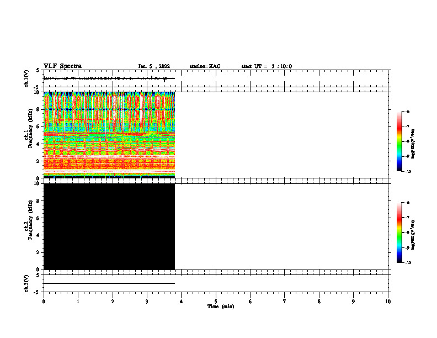Screen dimensions: 437x338
Task: Click the ch.1 colorbar log(PSD) label
Action: click(x=413, y=144)
